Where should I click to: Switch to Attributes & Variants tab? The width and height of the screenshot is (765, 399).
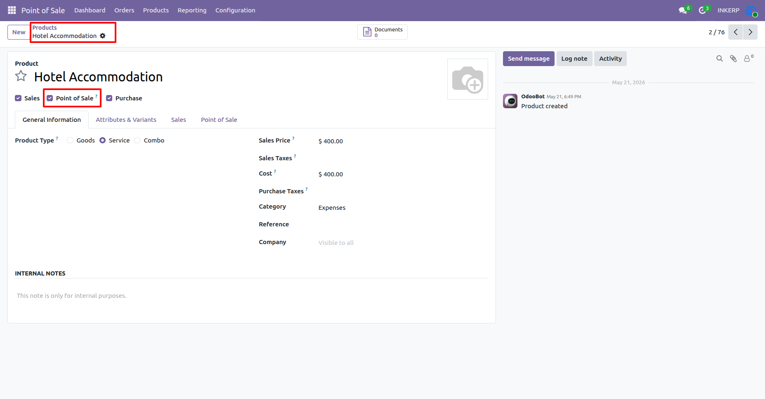(x=126, y=120)
